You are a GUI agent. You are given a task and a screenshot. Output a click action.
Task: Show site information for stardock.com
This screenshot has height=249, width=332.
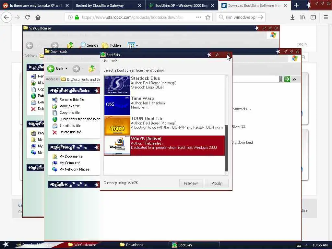(70, 18)
